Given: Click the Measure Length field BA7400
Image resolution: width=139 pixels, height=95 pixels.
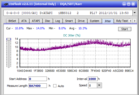Looking at the screenshot, I should (38, 86).
